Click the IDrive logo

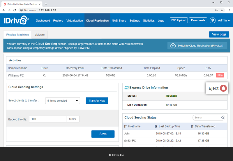[16, 20]
